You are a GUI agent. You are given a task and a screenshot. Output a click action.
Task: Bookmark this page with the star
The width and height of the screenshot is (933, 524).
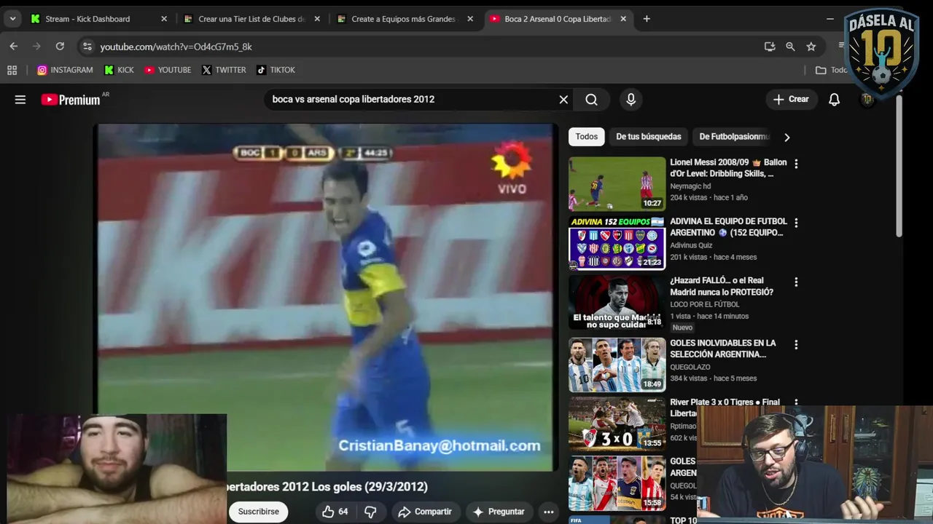811,47
